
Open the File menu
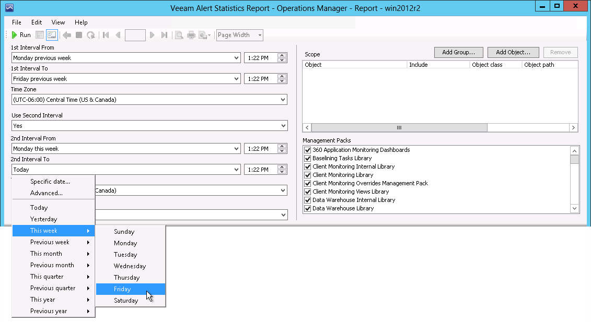click(17, 22)
